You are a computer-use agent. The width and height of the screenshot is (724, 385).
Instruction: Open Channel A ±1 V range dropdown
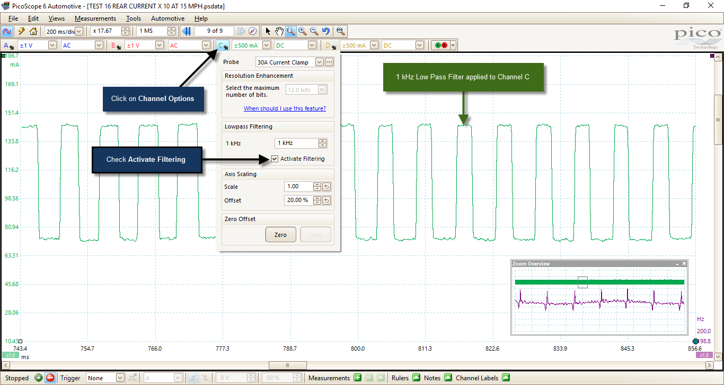point(52,45)
